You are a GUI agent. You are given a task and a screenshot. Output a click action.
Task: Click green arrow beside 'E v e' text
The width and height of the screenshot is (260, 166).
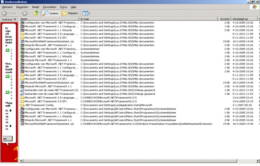click(7, 92)
